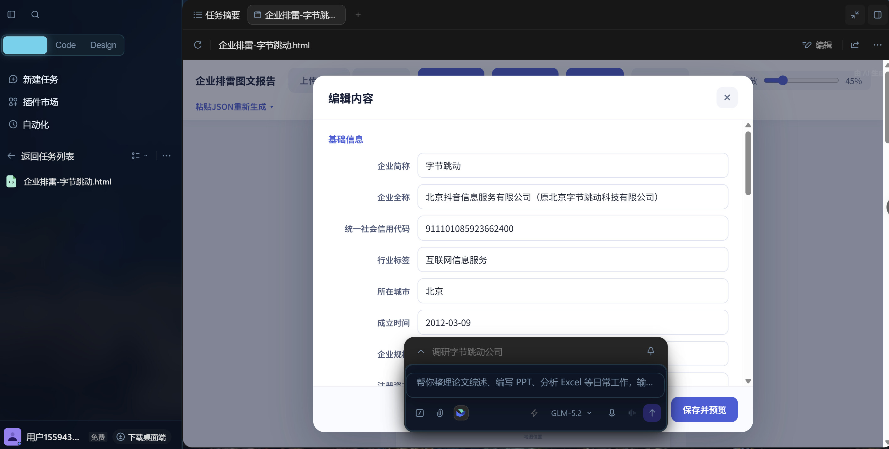Click the 下载桌面端 download button
Screen dimensions: 889x449
click(141, 437)
